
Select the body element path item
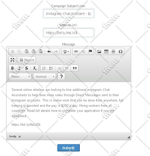[13, 136]
